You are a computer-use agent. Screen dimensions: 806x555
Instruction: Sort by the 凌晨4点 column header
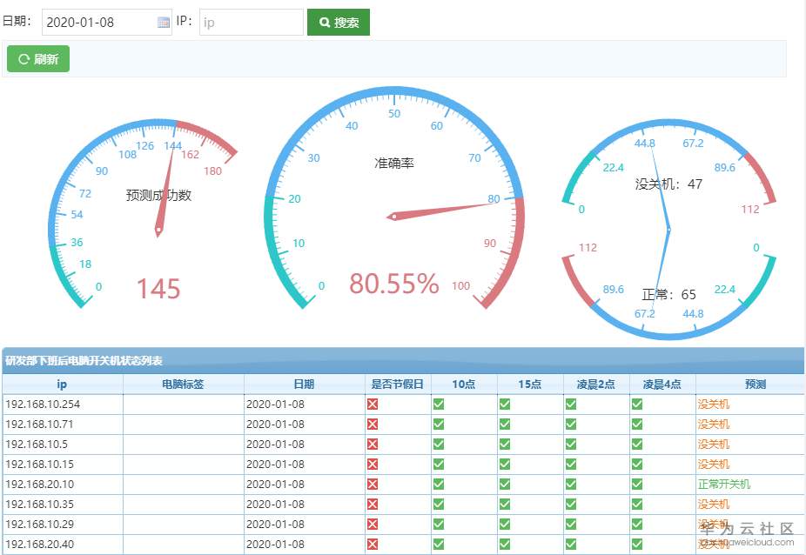(662, 384)
